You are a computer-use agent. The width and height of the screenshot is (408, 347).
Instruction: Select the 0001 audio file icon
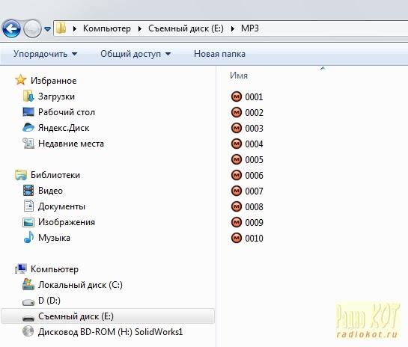point(237,96)
